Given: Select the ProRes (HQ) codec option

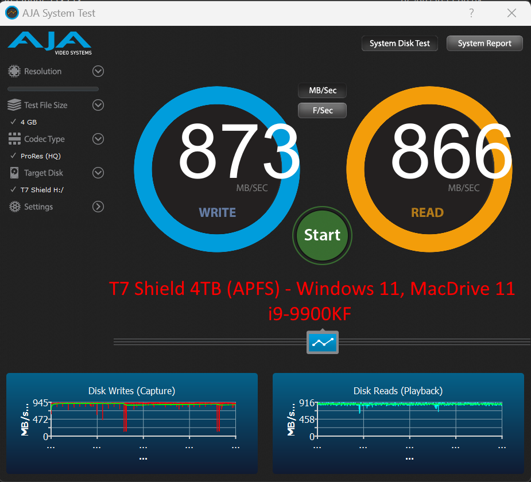Looking at the screenshot, I should (x=36, y=156).
